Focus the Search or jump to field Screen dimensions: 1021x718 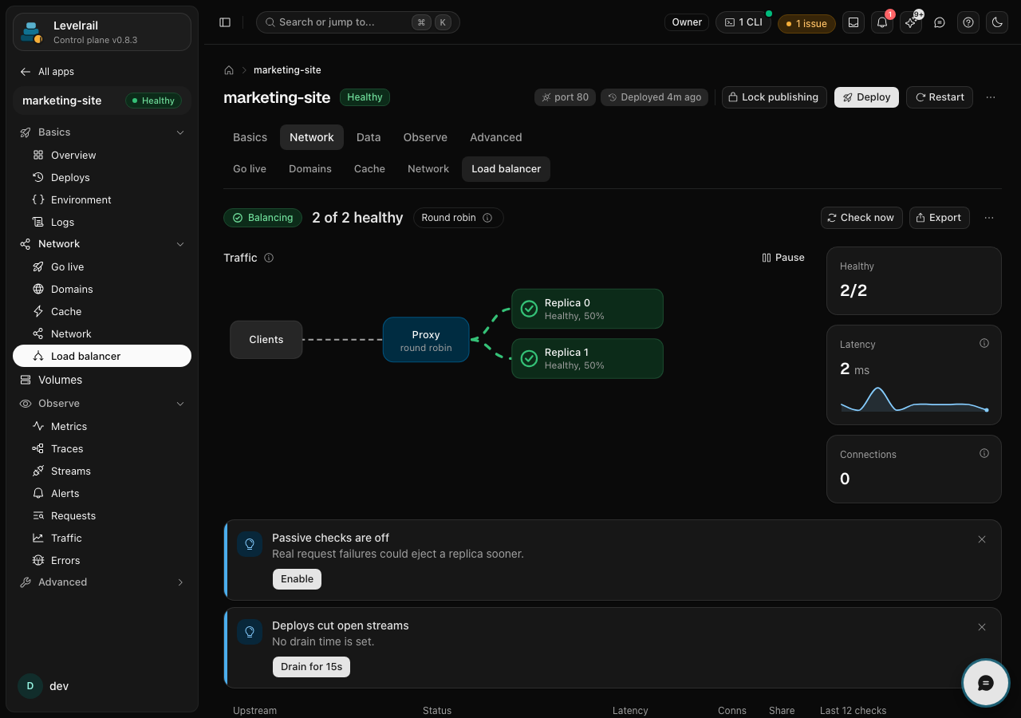point(357,22)
